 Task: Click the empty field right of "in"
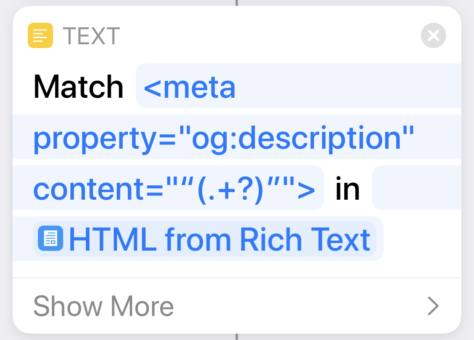click(416, 188)
